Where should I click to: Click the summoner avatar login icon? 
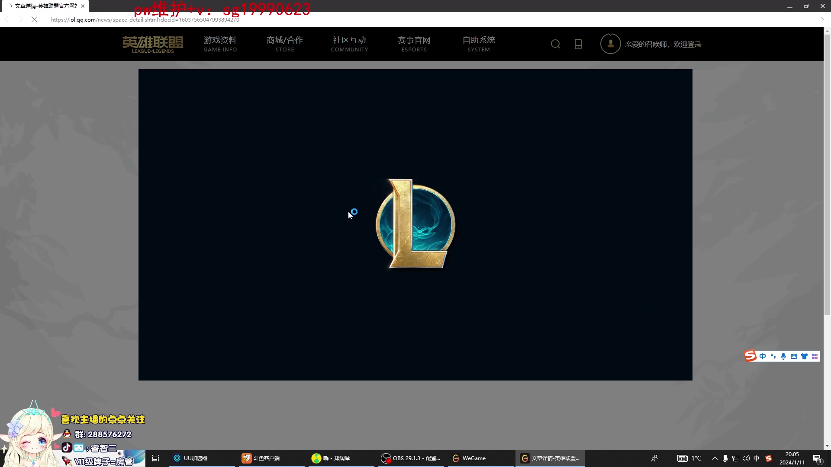point(610,44)
